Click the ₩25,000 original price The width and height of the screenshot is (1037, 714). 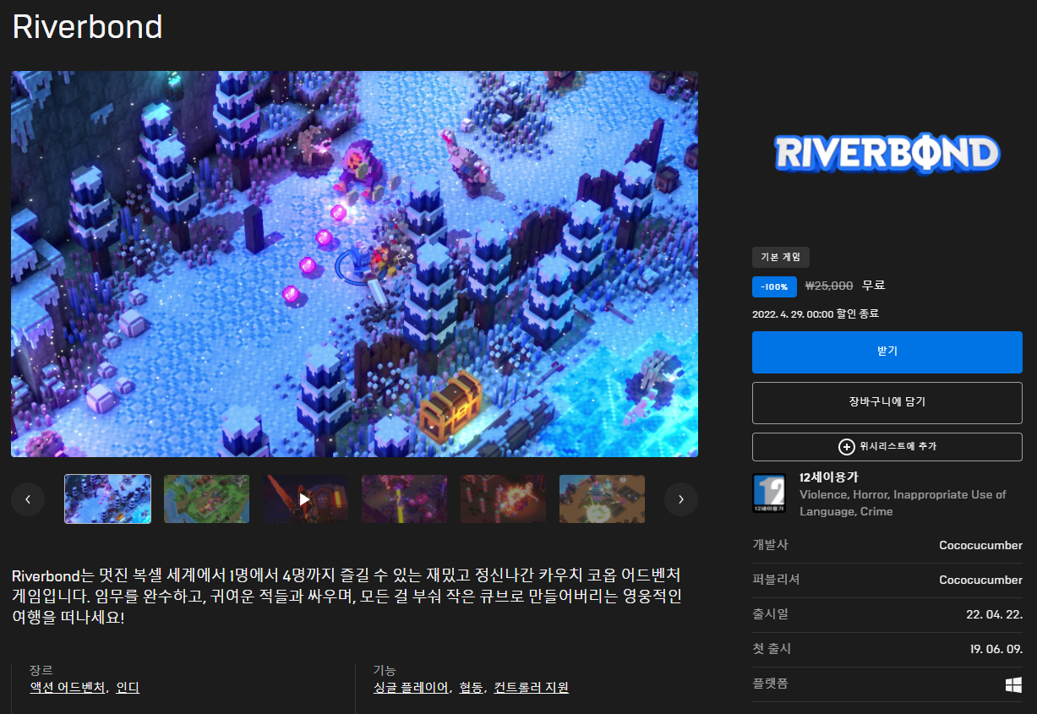point(829,286)
